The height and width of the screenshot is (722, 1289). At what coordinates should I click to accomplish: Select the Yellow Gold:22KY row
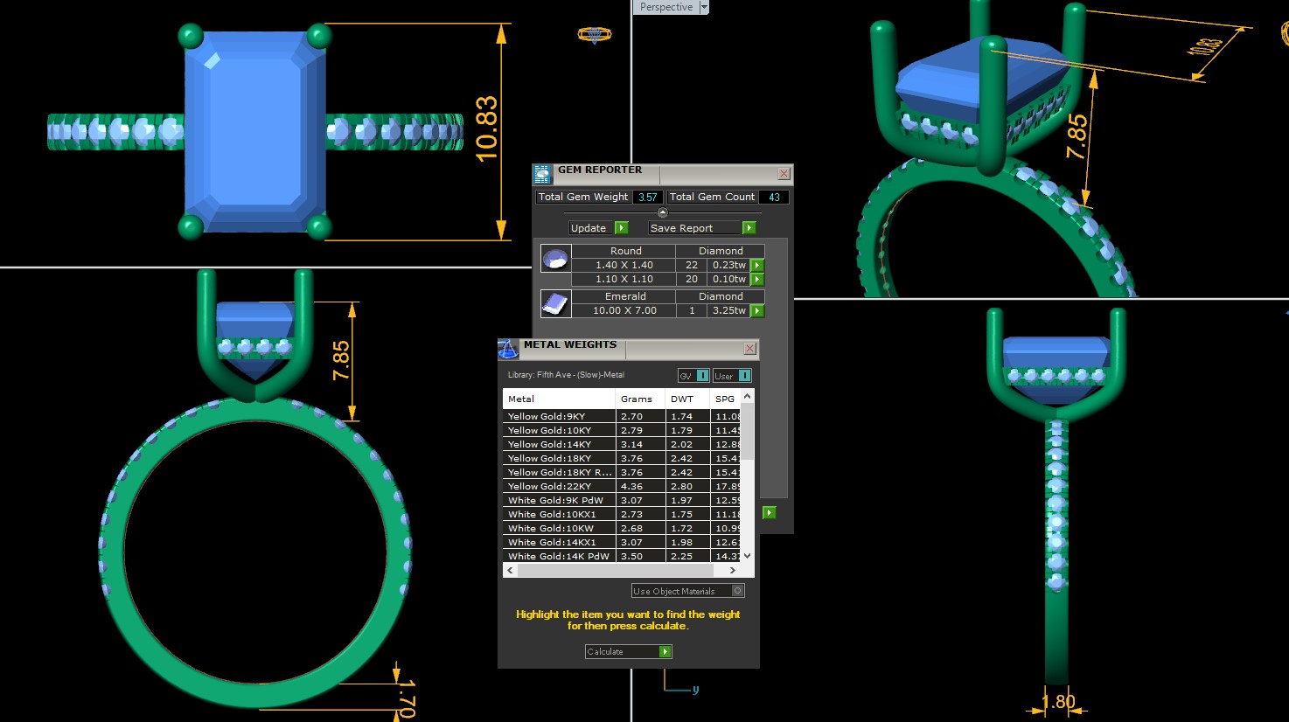(x=622, y=486)
